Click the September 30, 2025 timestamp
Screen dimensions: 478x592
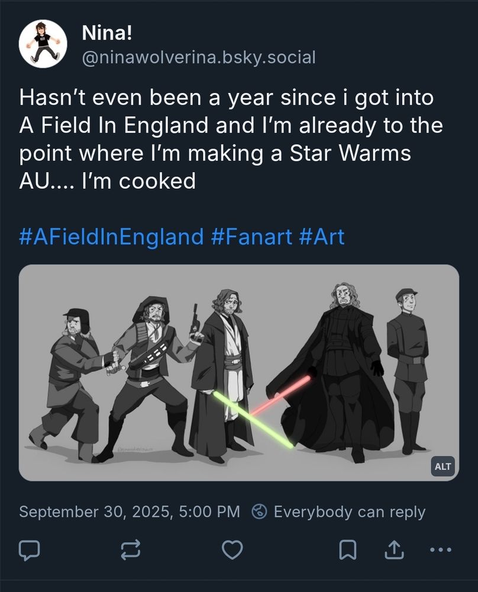coord(130,511)
